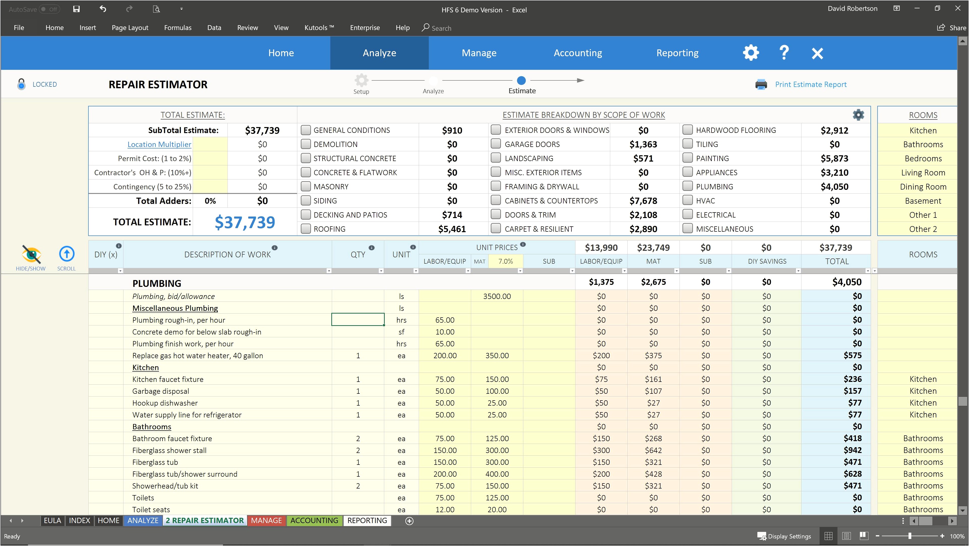Click the Print Estimate Report link

point(811,85)
